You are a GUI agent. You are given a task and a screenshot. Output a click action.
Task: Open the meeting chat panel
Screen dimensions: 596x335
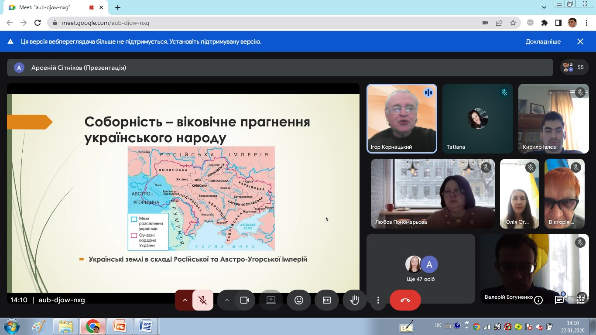pyautogui.click(x=559, y=300)
